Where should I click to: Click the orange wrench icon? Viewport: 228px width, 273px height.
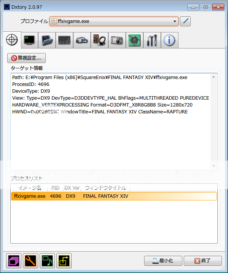(31, 261)
